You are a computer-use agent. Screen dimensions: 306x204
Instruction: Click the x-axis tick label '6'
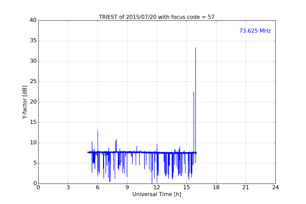pyautogui.click(x=97, y=187)
